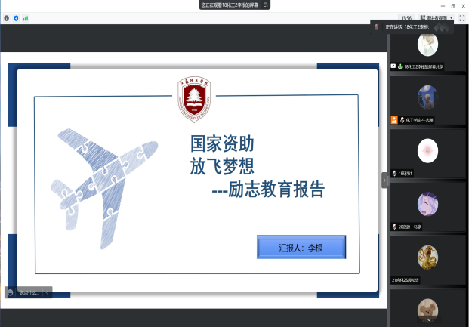
Task: Check the green network signal indicator
Action: 25,17
